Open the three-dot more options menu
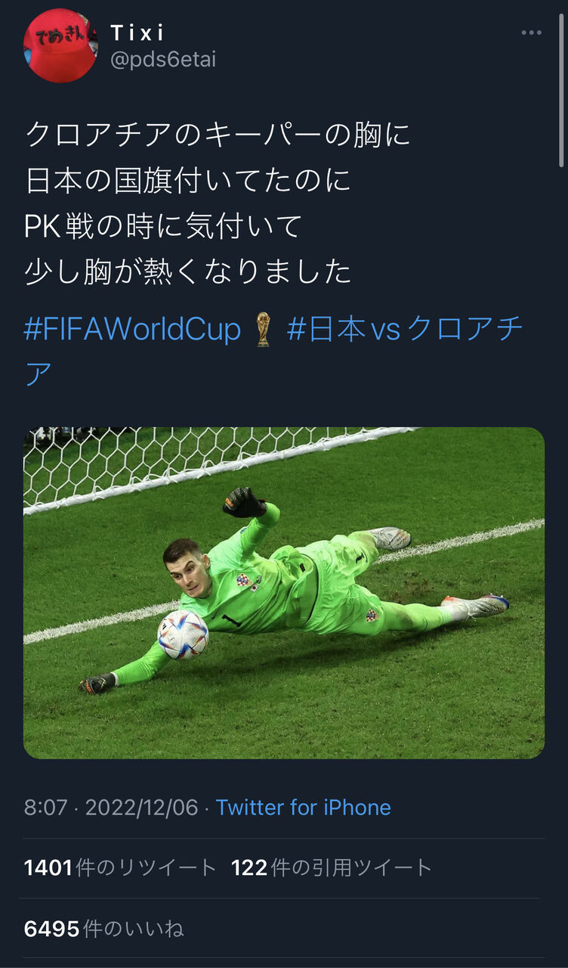 (532, 33)
